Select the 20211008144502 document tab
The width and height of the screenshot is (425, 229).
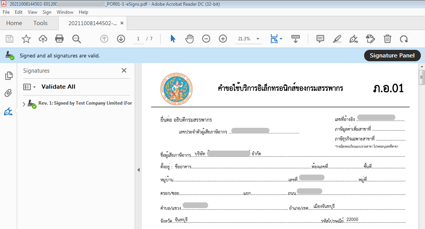pyautogui.click(x=92, y=23)
